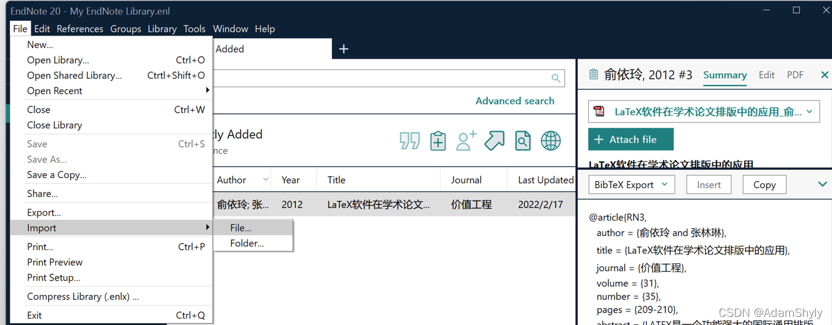
Task: Select Share... menu item
Action: (112, 194)
